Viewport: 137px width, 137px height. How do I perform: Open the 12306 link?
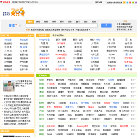coord(112,54)
